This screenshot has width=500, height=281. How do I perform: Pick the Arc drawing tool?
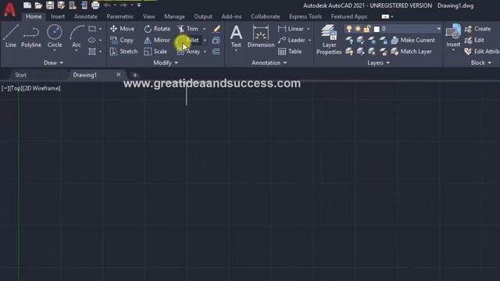[77, 37]
